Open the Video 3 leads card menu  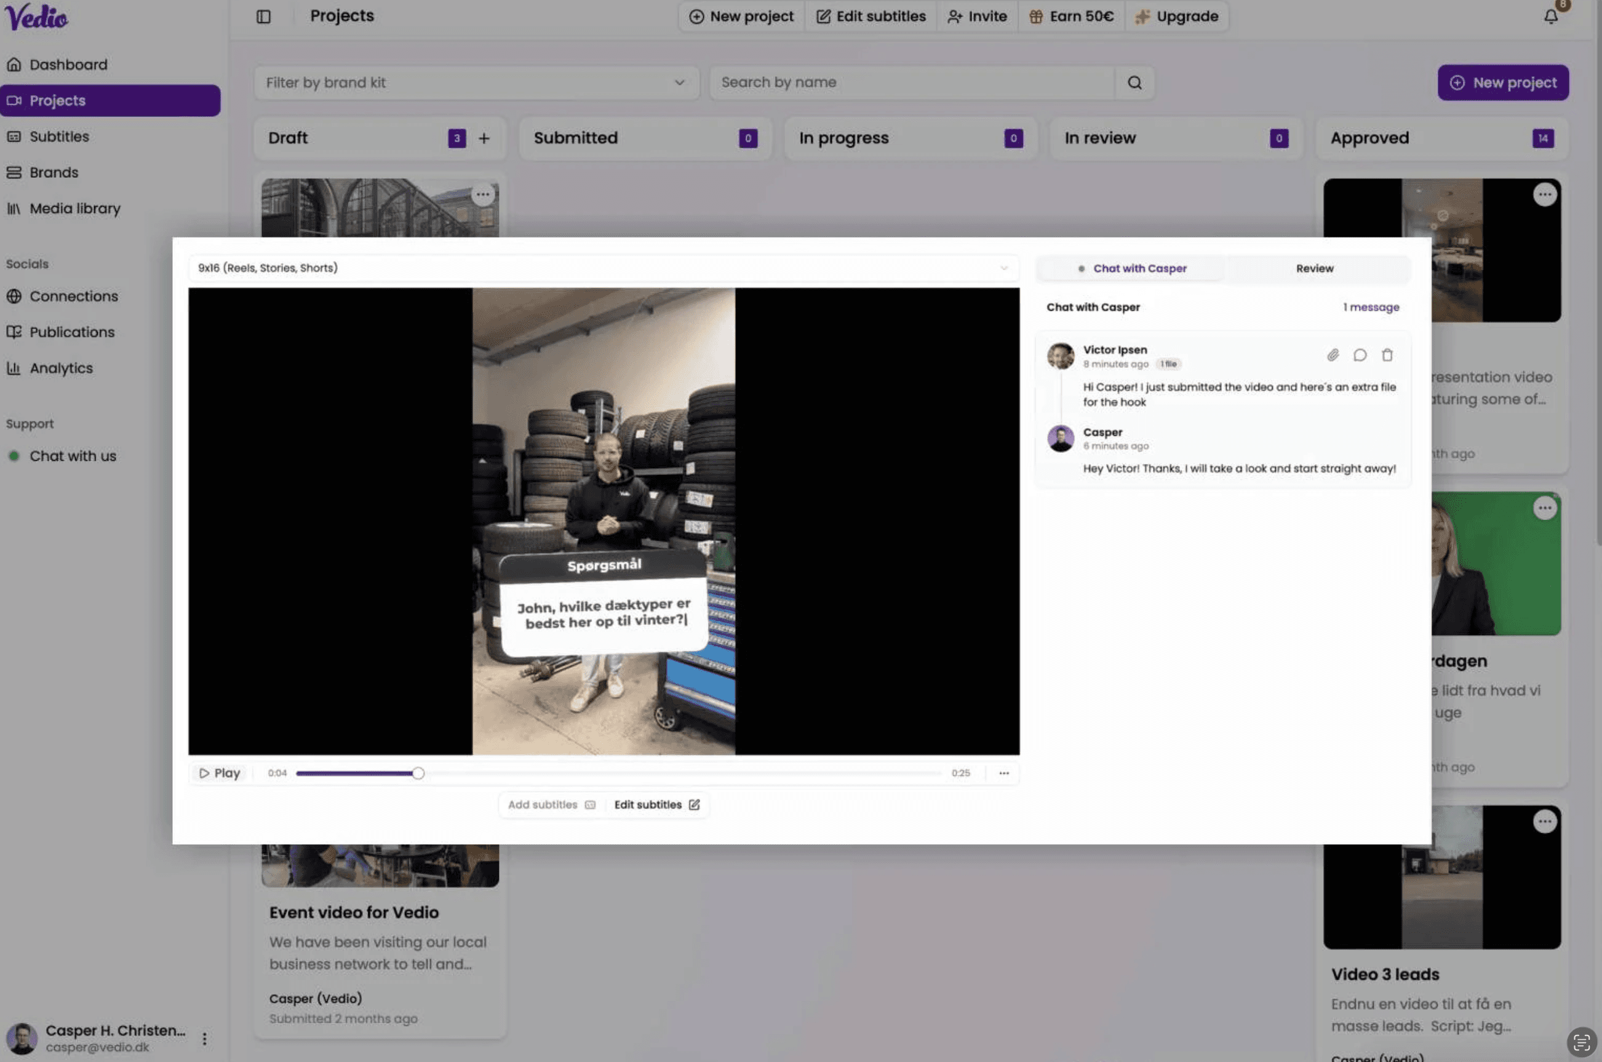(x=1544, y=821)
